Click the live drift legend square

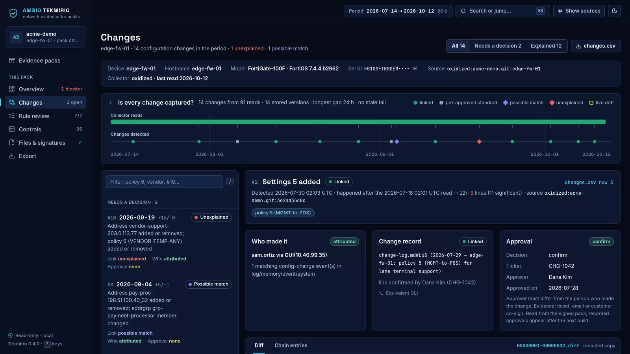coord(591,103)
